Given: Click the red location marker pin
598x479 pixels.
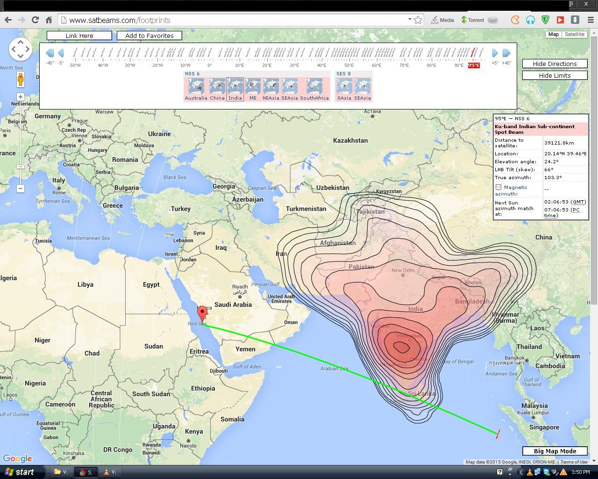Looking at the screenshot, I should click(x=202, y=313).
